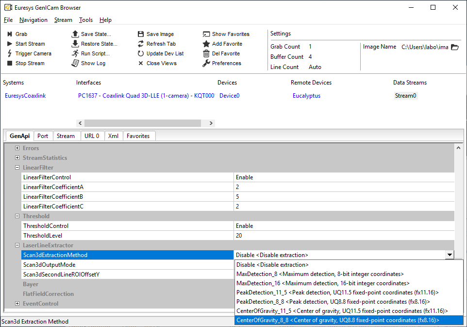Choose MaxDetection_16 extraction option
This screenshot has width=467, height=327.
(322, 283)
